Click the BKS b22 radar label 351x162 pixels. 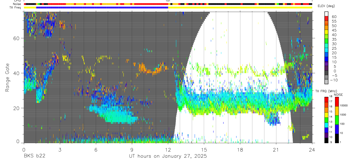click(34, 156)
